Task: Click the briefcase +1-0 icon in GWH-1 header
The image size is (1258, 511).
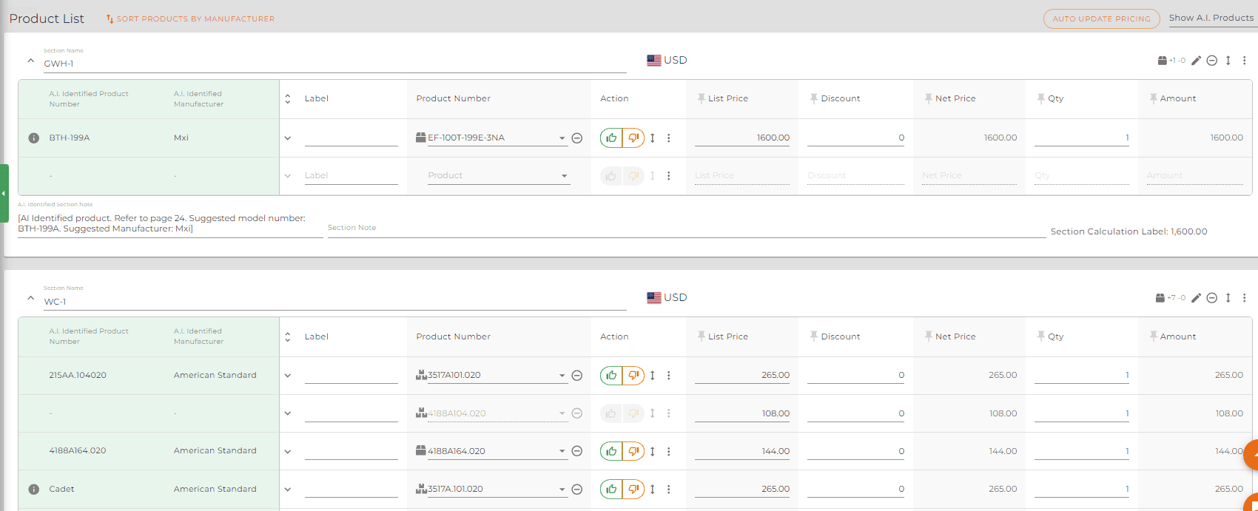Action: click(1171, 61)
